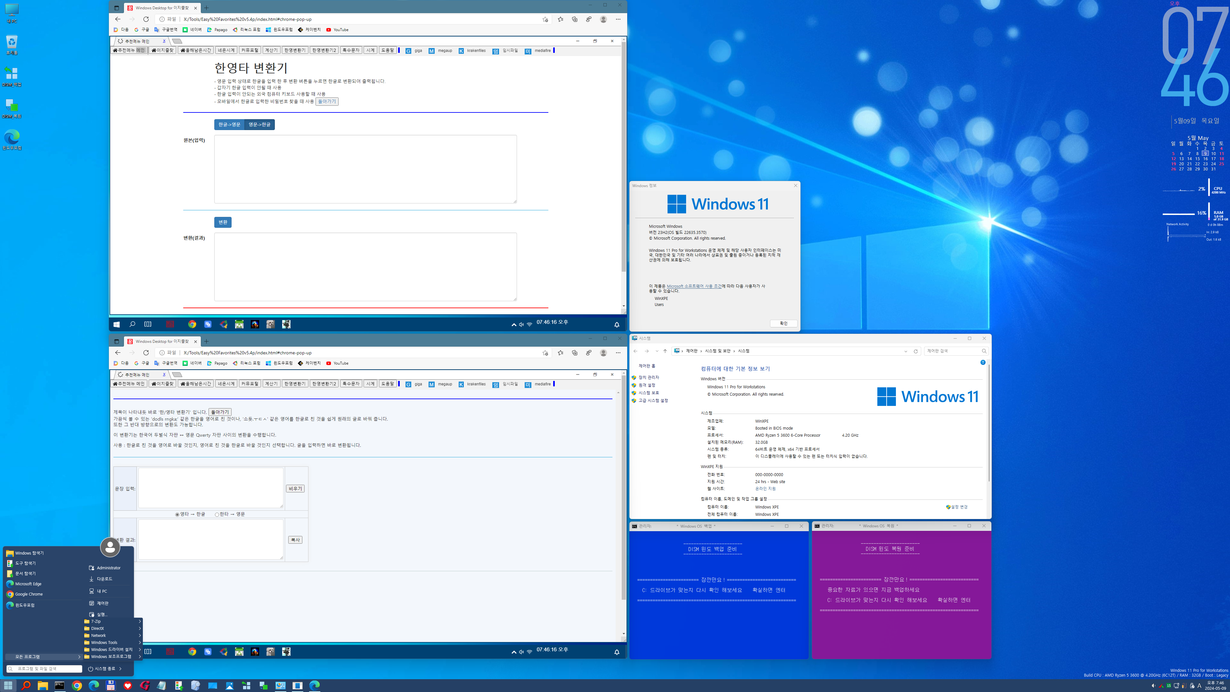The height and width of the screenshot is (692, 1230).
Task: Expand the Network folder in start menu
Action: point(113,636)
